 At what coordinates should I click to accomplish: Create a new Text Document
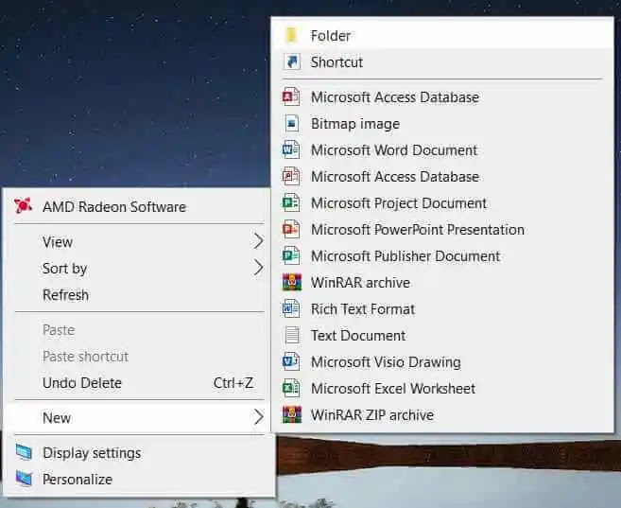coord(442,336)
